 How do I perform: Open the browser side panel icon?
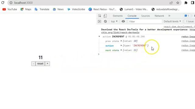[x=193, y=3]
